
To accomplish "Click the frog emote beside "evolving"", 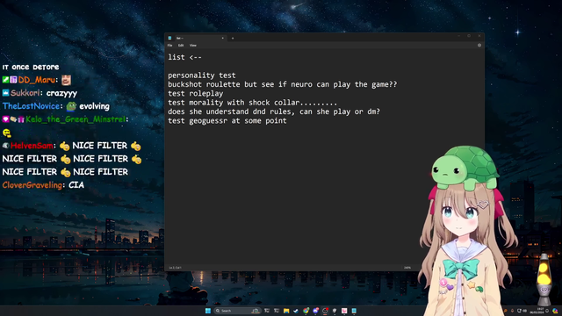I will pyautogui.click(x=71, y=106).
